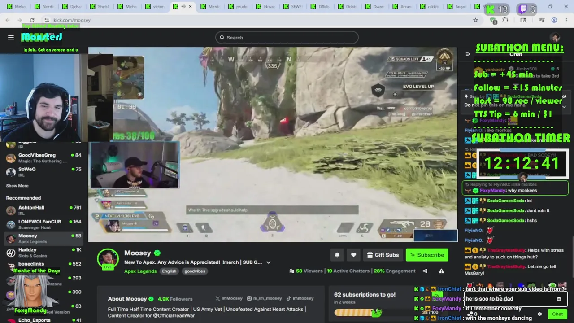Click the stream video player
This screenshot has width=574, height=323.
273,144
